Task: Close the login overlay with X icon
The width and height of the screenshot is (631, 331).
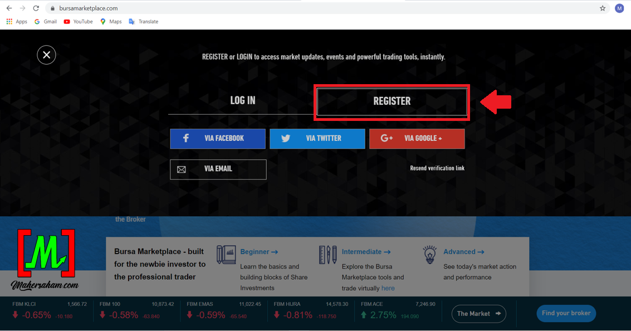Action: (46, 55)
